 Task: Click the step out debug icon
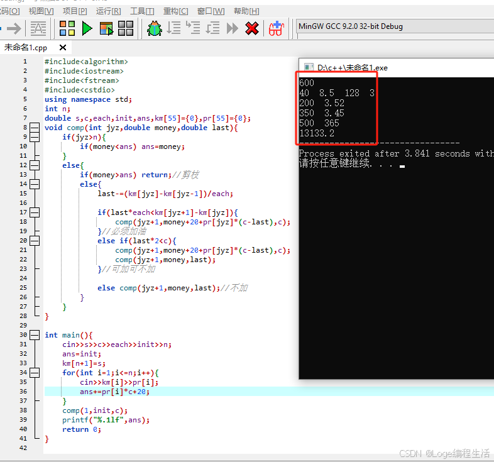212,28
